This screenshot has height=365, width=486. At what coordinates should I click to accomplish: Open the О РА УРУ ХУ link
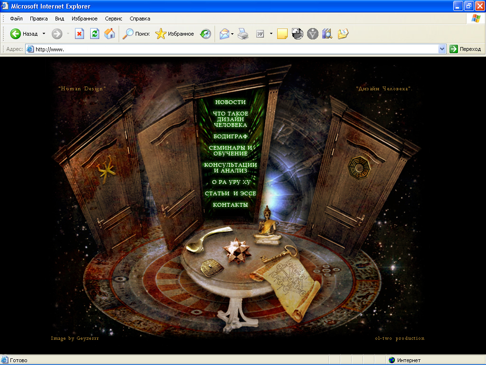[x=231, y=182]
